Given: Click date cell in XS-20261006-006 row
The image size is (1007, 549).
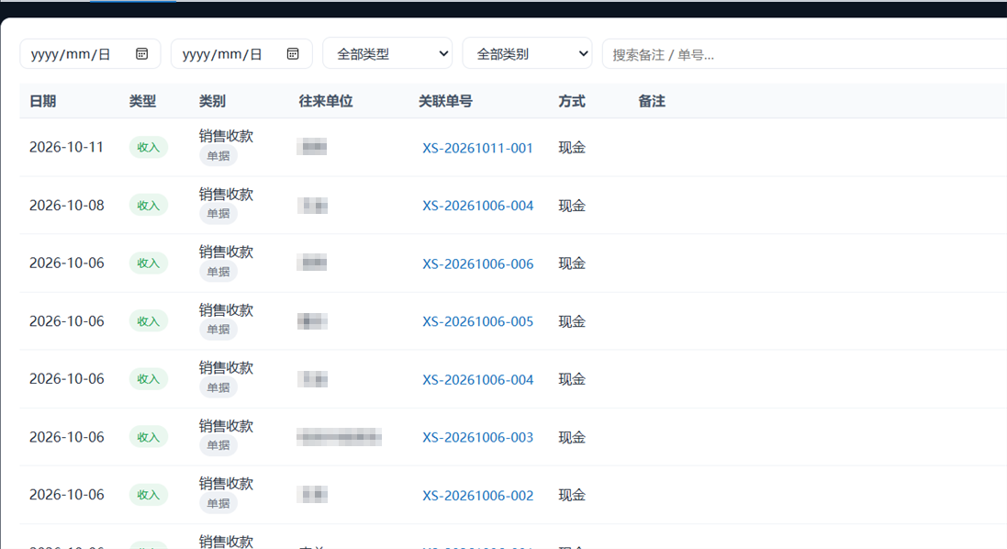Looking at the screenshot, I should pyautogui.click(x=66, y=263).
